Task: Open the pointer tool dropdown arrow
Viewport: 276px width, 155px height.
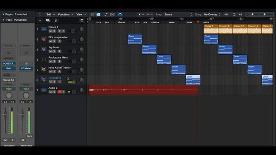Action: 143,15
